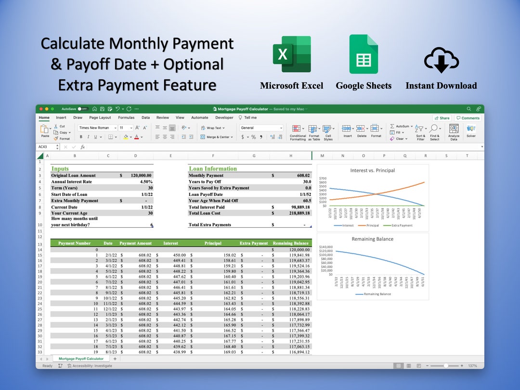Apply Italic formatting to selected cells
Image resolution: width=520 pixels, height=390 pixels.
[x=88, y=137]
